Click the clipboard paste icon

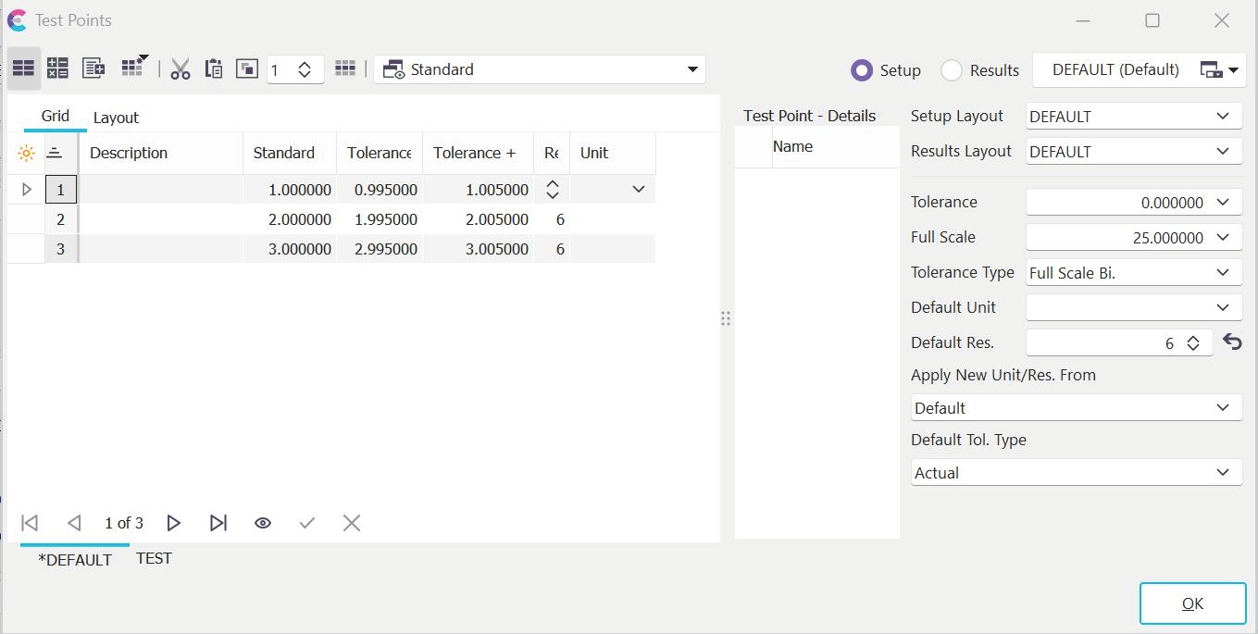pos(214,69)
